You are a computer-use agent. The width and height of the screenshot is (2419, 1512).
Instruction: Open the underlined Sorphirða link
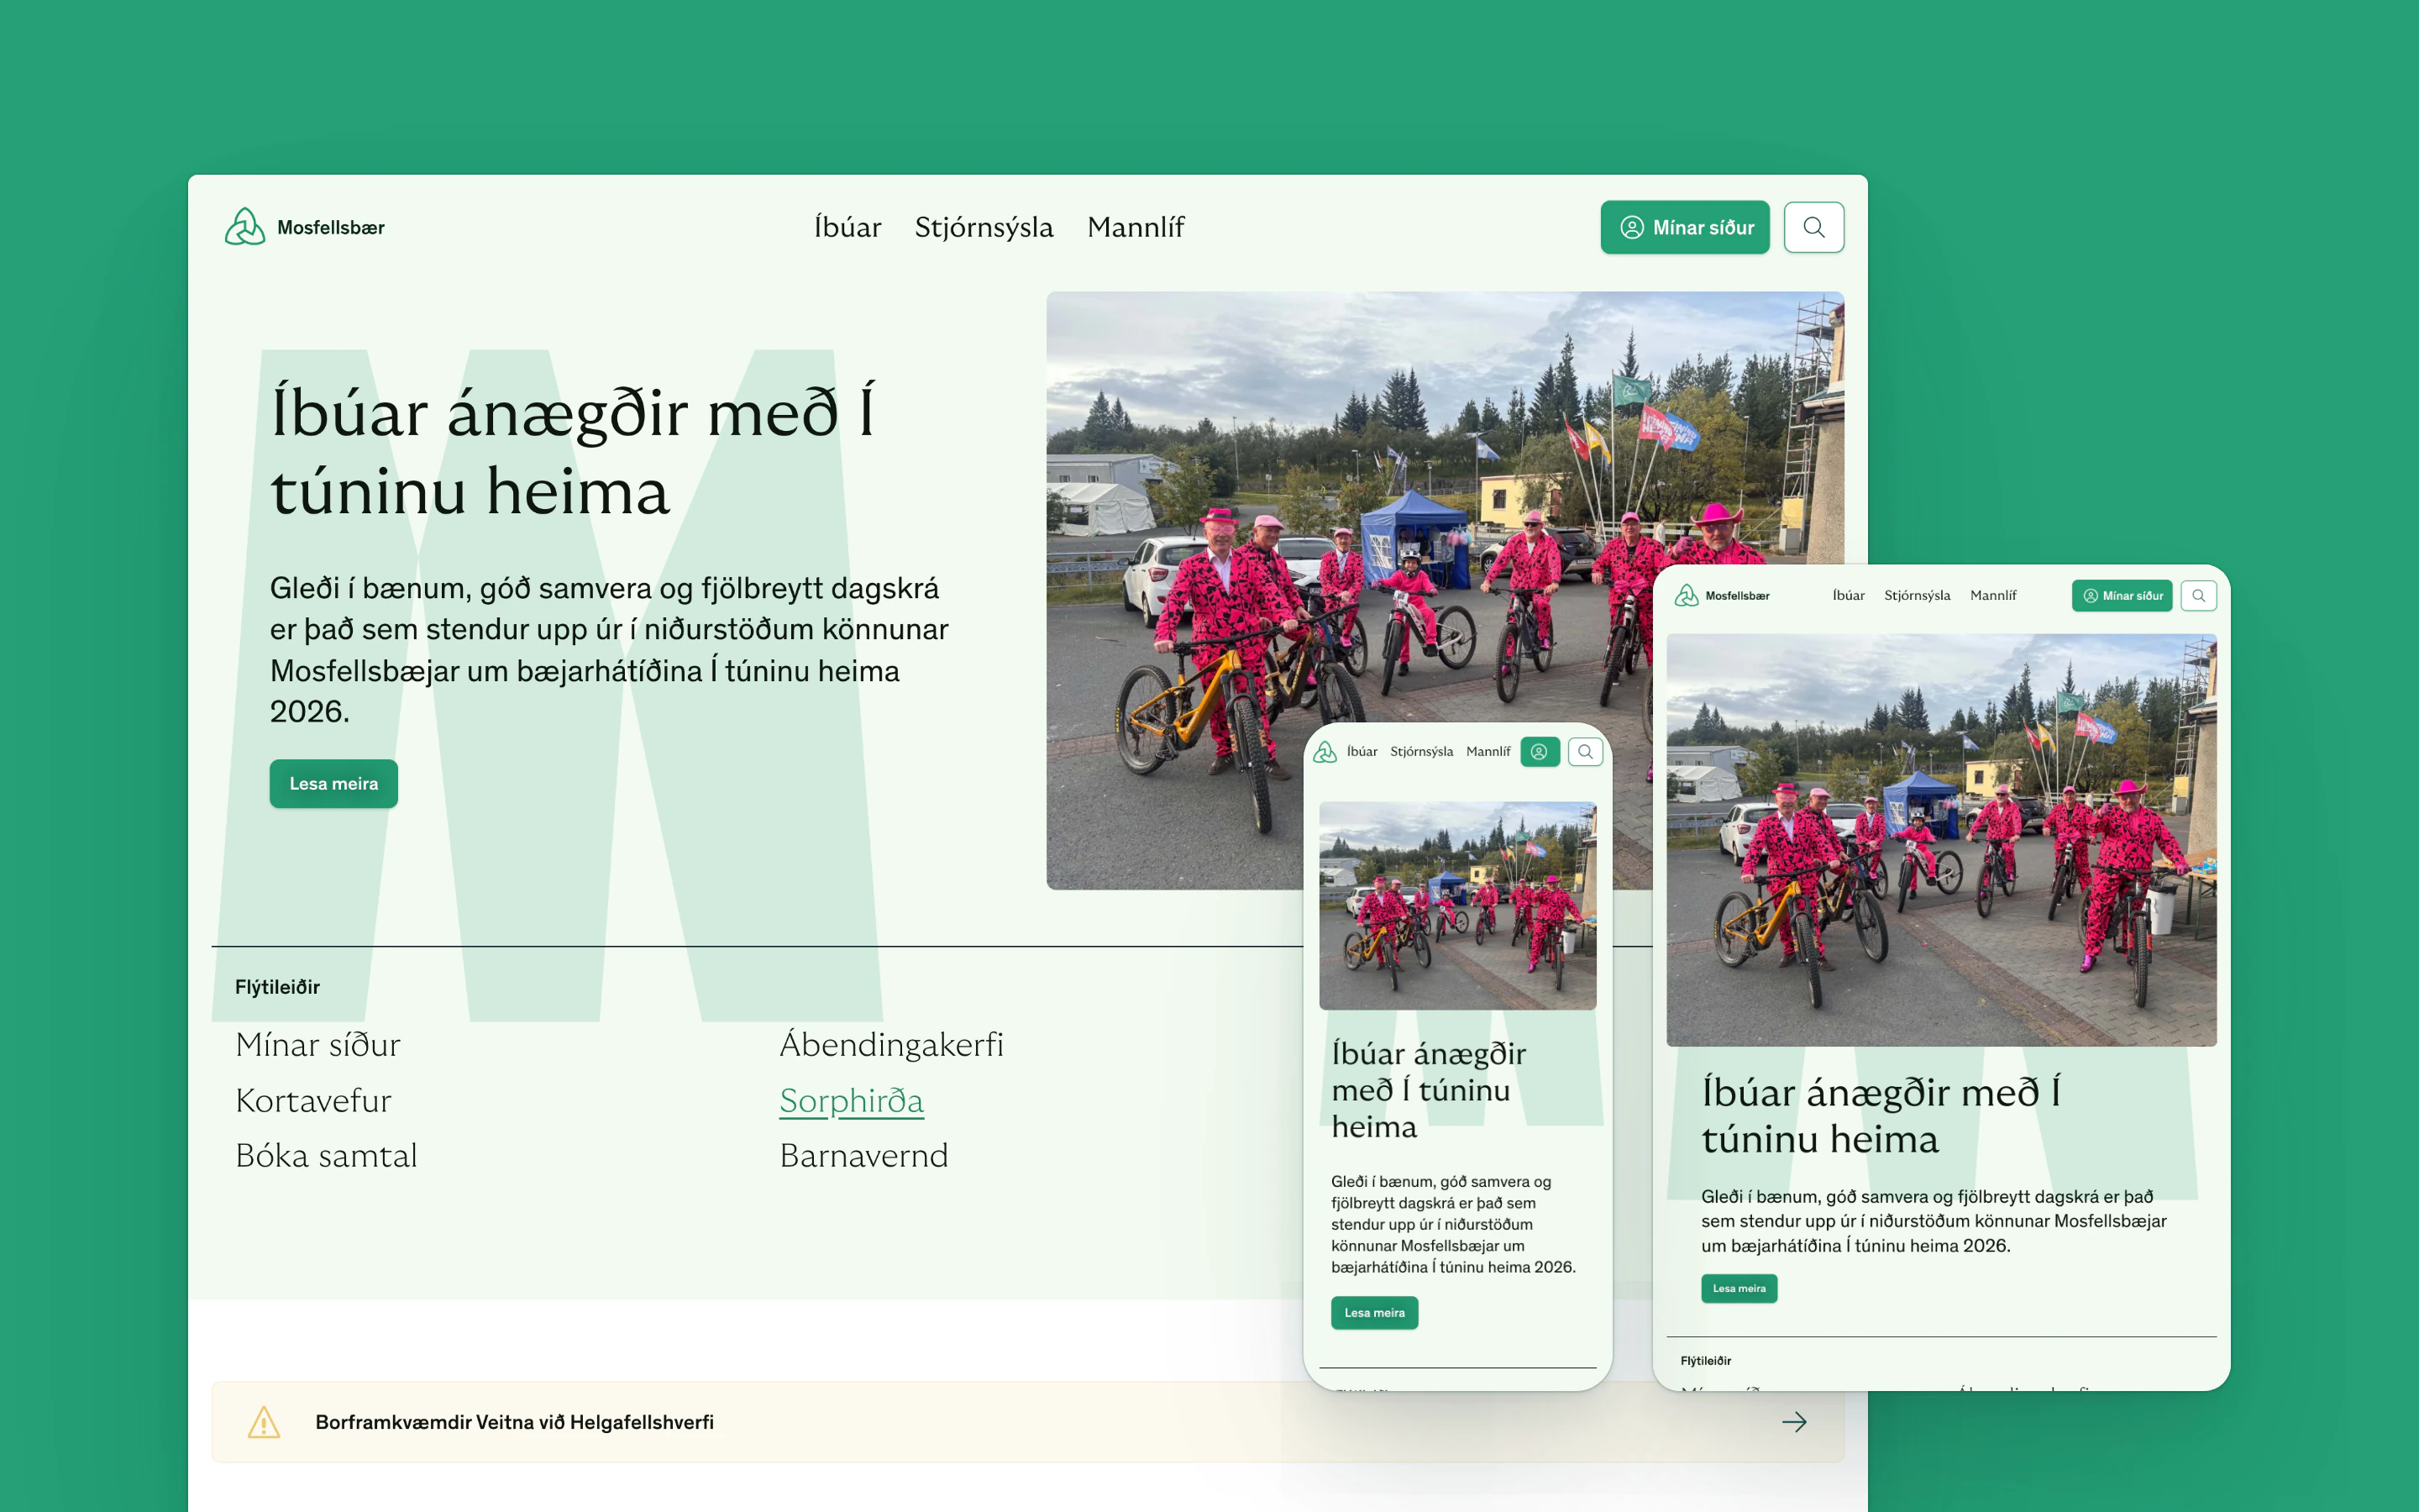(x=852, y=1100)
